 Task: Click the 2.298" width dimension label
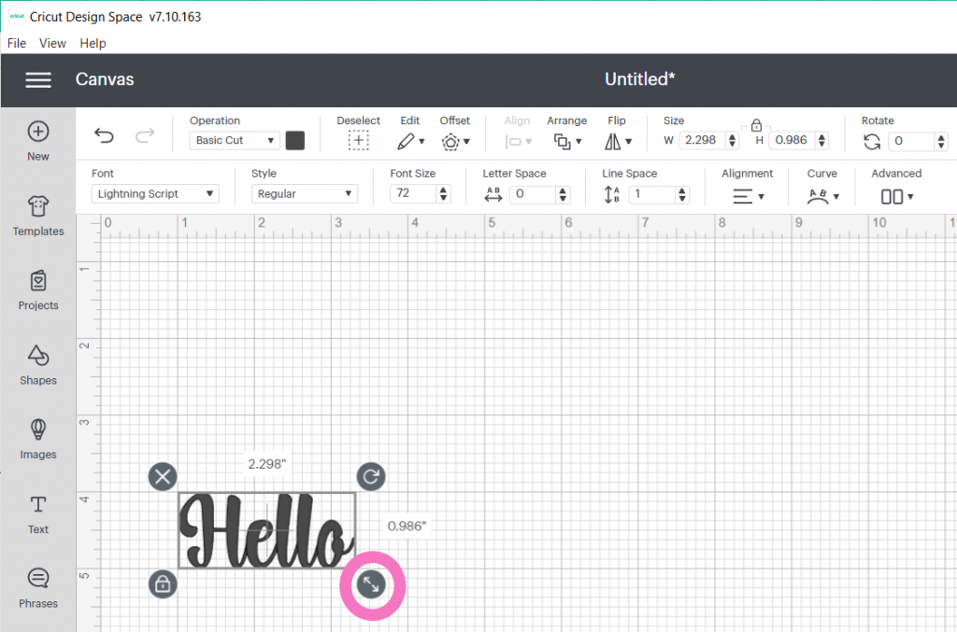[x=266, y=464]
